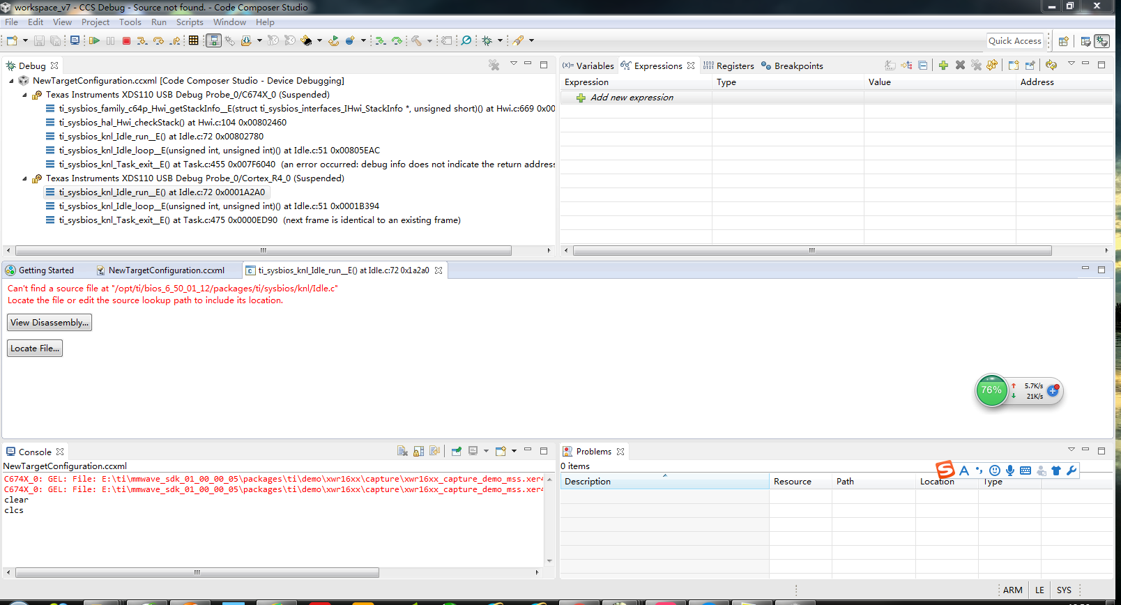Click the Debug view horizontal scrollbar

click(264, 250)
